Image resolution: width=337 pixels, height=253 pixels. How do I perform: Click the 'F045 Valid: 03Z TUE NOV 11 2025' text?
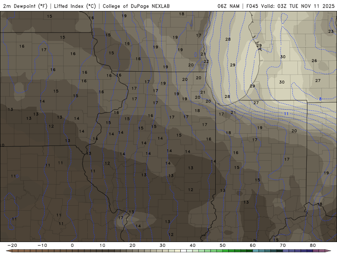click(x=290, y=6)
